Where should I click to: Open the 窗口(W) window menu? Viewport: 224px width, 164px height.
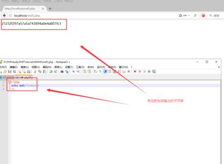(x=123, y=67)
